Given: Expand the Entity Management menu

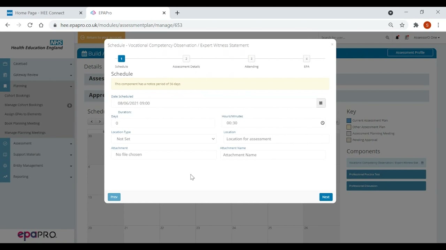Looking at the screenshot, I should click(x=71, y=166).
